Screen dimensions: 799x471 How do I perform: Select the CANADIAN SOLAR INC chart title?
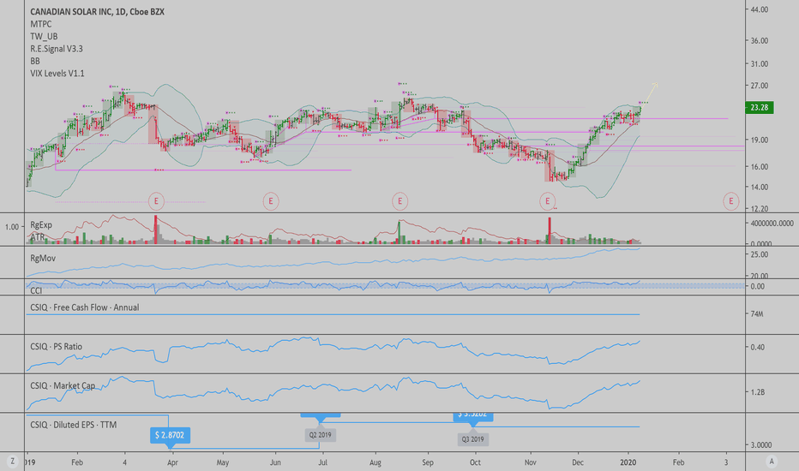pos(97,12)
